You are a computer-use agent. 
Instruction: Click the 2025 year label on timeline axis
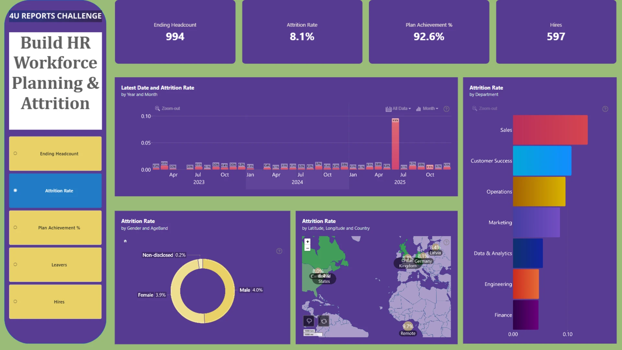point(400,182)
